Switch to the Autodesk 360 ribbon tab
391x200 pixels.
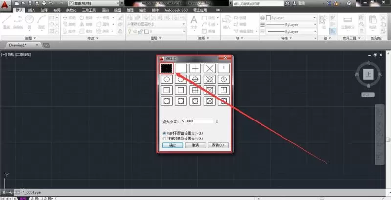(x=176, y=10)
